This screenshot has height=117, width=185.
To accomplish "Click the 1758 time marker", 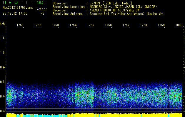I will coord(144,25).
